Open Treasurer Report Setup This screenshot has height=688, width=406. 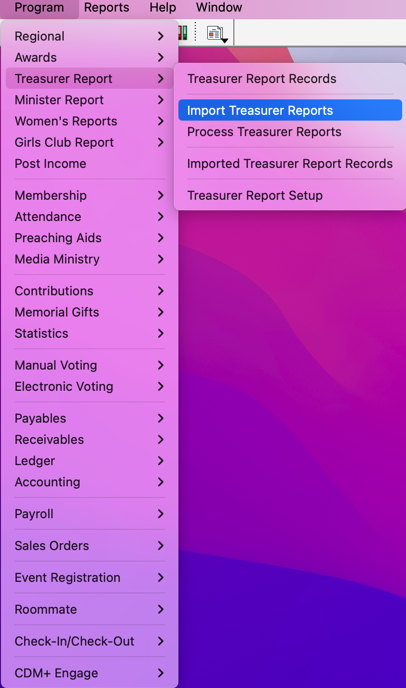coord(289,195)
